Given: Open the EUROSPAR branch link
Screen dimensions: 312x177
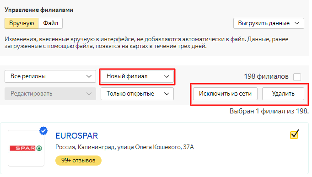Looking at the screenshot, I should pos(76,136).
